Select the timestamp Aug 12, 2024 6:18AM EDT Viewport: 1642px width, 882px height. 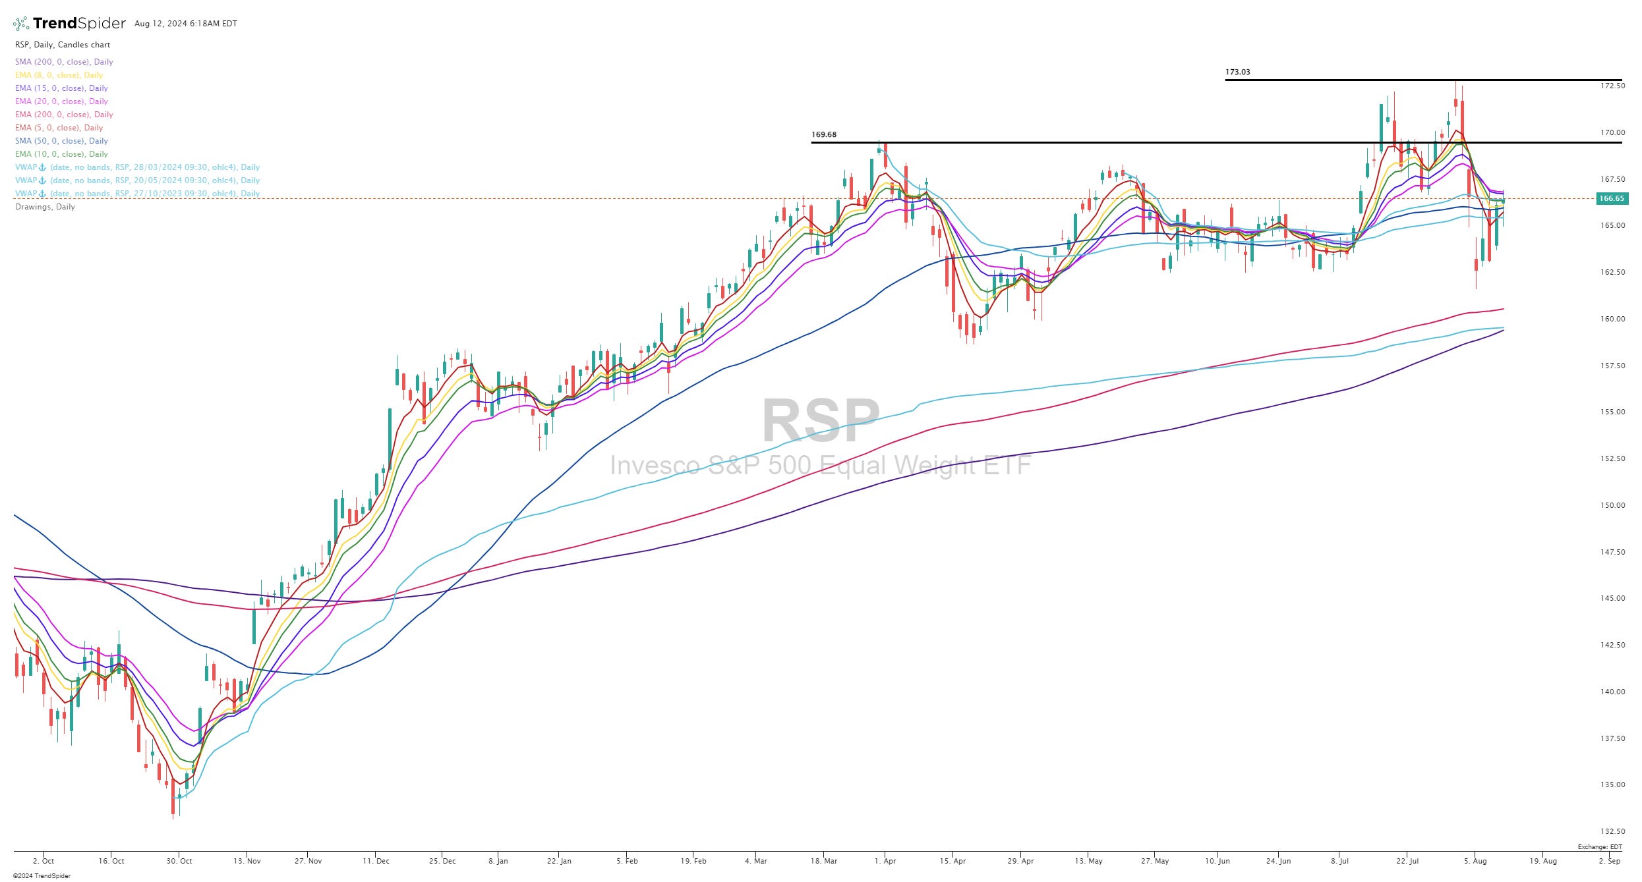point(186,24)
